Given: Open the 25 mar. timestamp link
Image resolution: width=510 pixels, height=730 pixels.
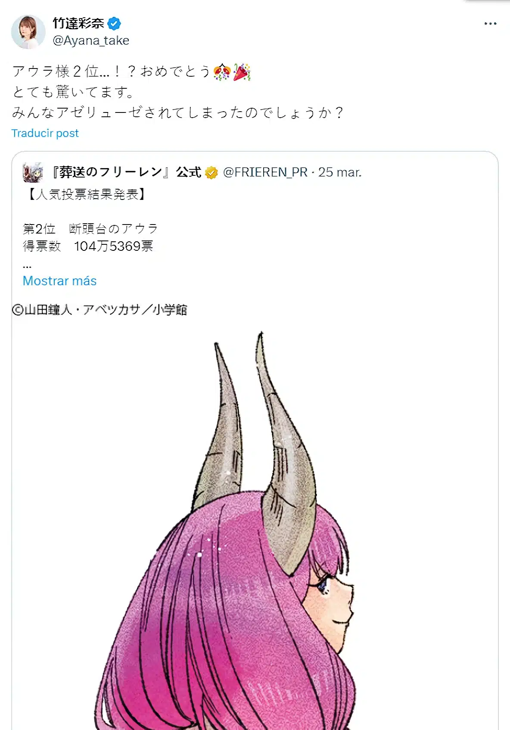Looking at the screenshot, I should coord(340,172).
